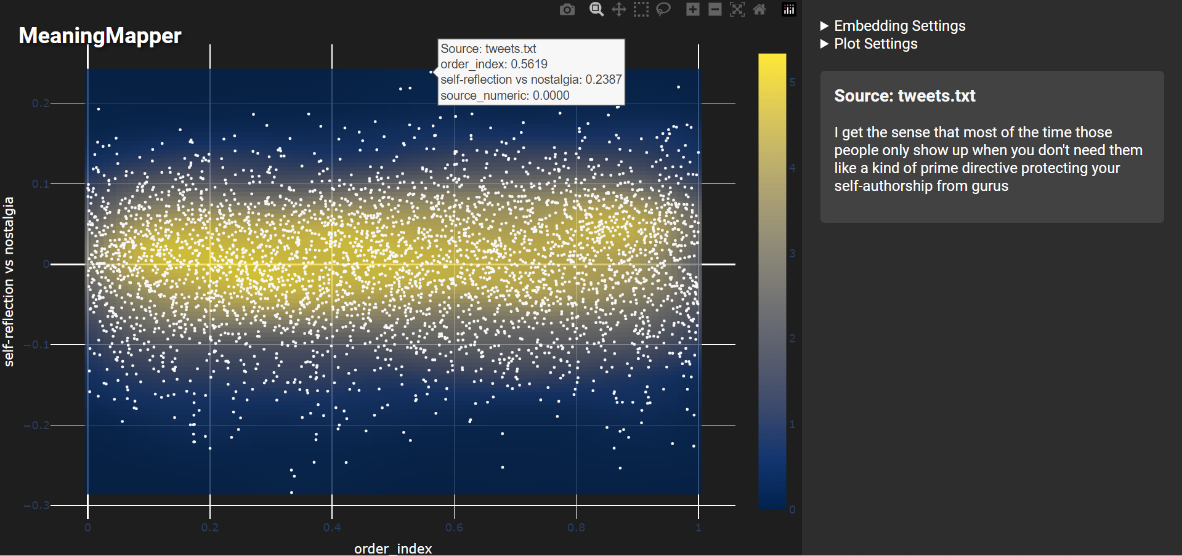Click the MeaningMapper title

pos(100,35)
